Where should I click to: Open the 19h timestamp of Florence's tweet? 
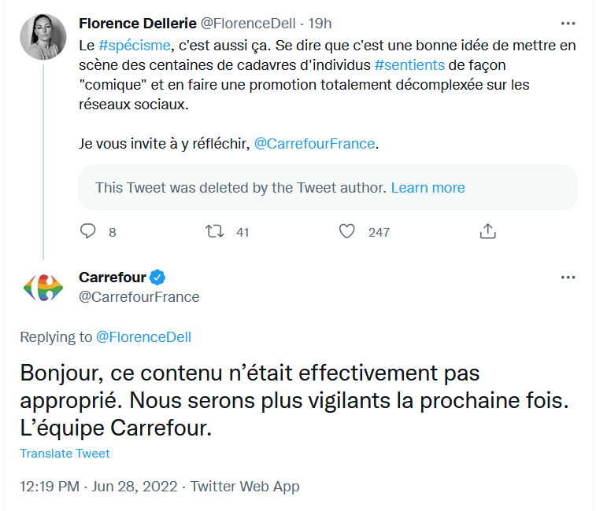click(320, 24)
